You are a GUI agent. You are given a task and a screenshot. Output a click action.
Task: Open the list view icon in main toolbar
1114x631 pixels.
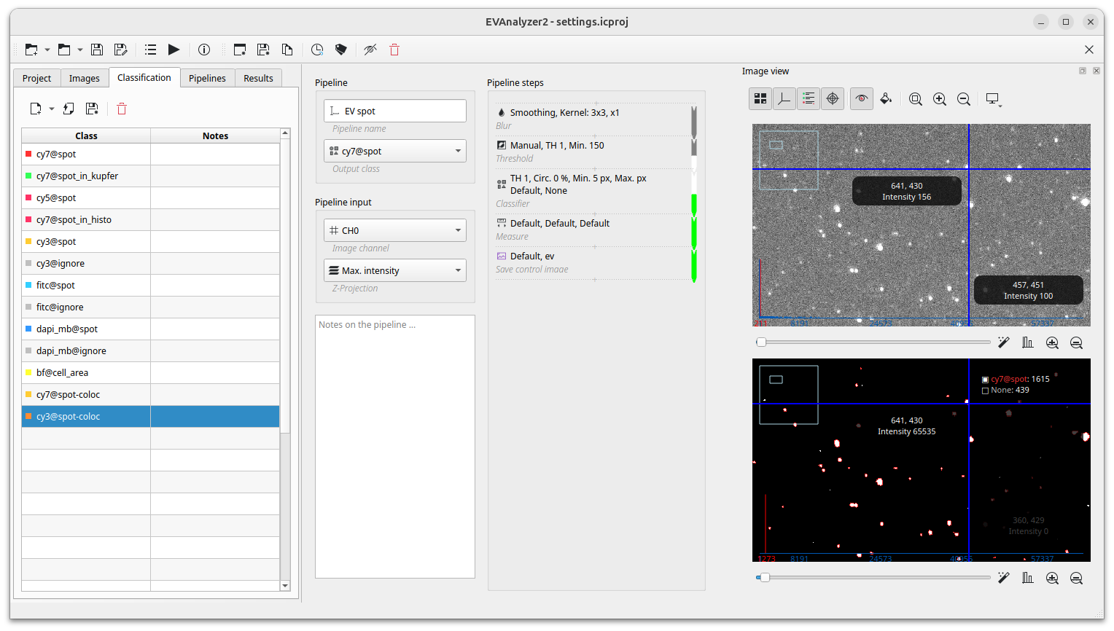[150, 50]
